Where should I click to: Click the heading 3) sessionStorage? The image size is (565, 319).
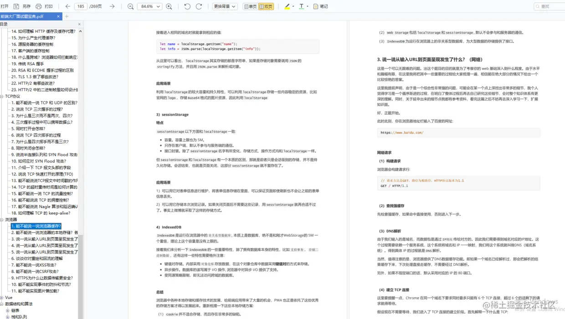point(172,115)
